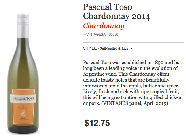Click the crest emblem on bottle label
This screenshot has width=186, height=137.
(x=23, y=113)
